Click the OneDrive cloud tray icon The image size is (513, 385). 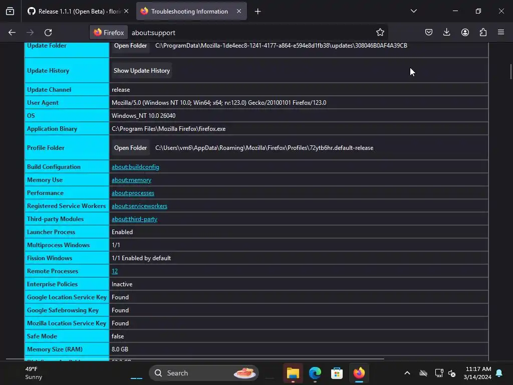[423, 373]
